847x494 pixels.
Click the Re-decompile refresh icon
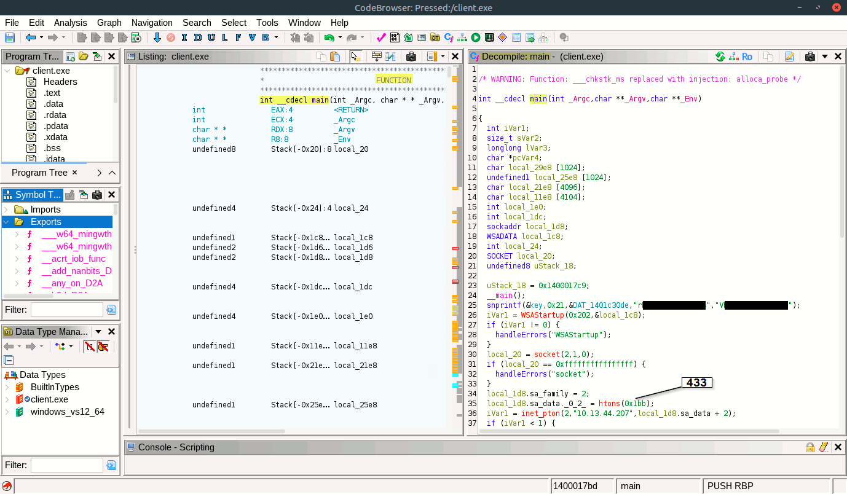coord(720,57)
